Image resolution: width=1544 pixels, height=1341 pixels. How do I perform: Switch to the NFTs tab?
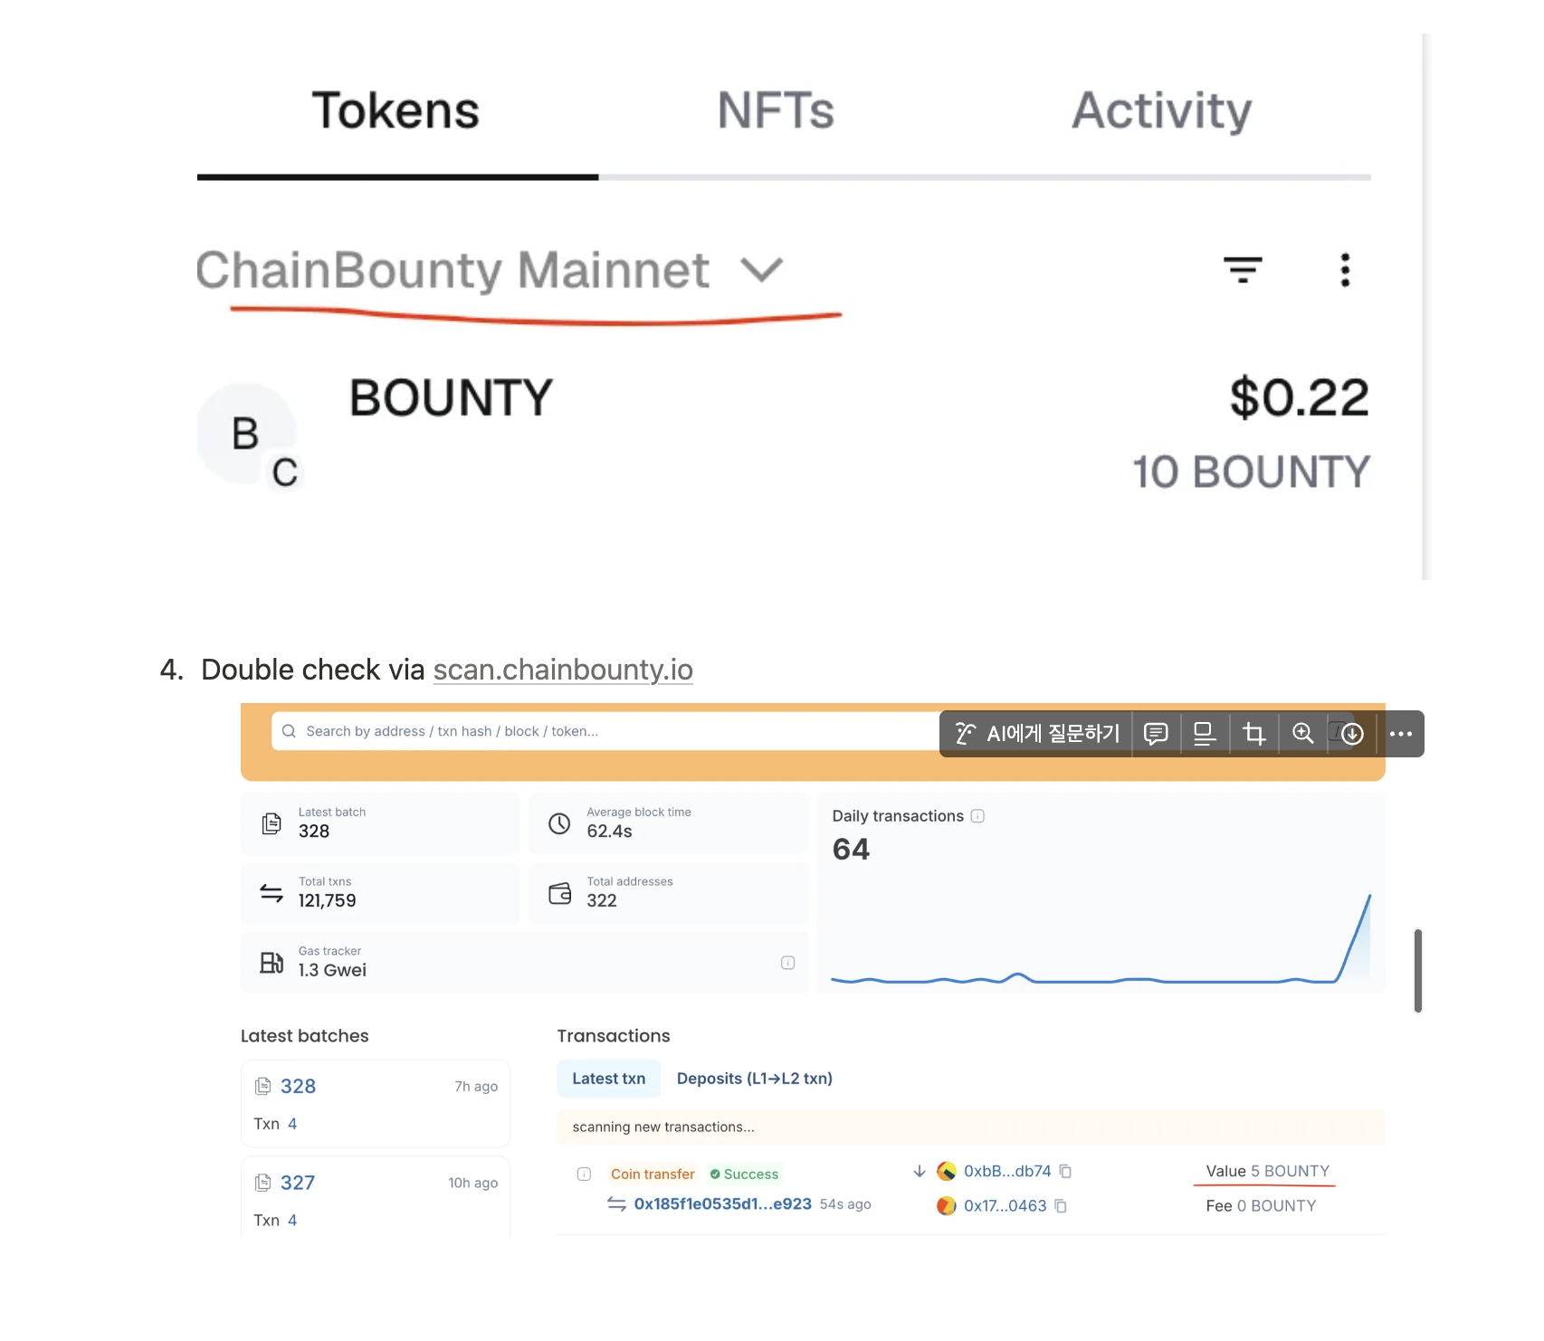(x=776, y=110)
